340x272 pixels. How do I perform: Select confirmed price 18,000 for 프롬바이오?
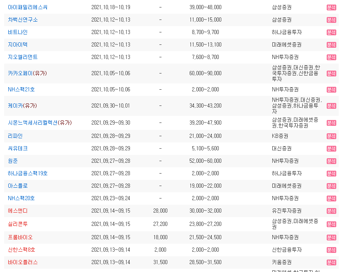tap(161, 237)
